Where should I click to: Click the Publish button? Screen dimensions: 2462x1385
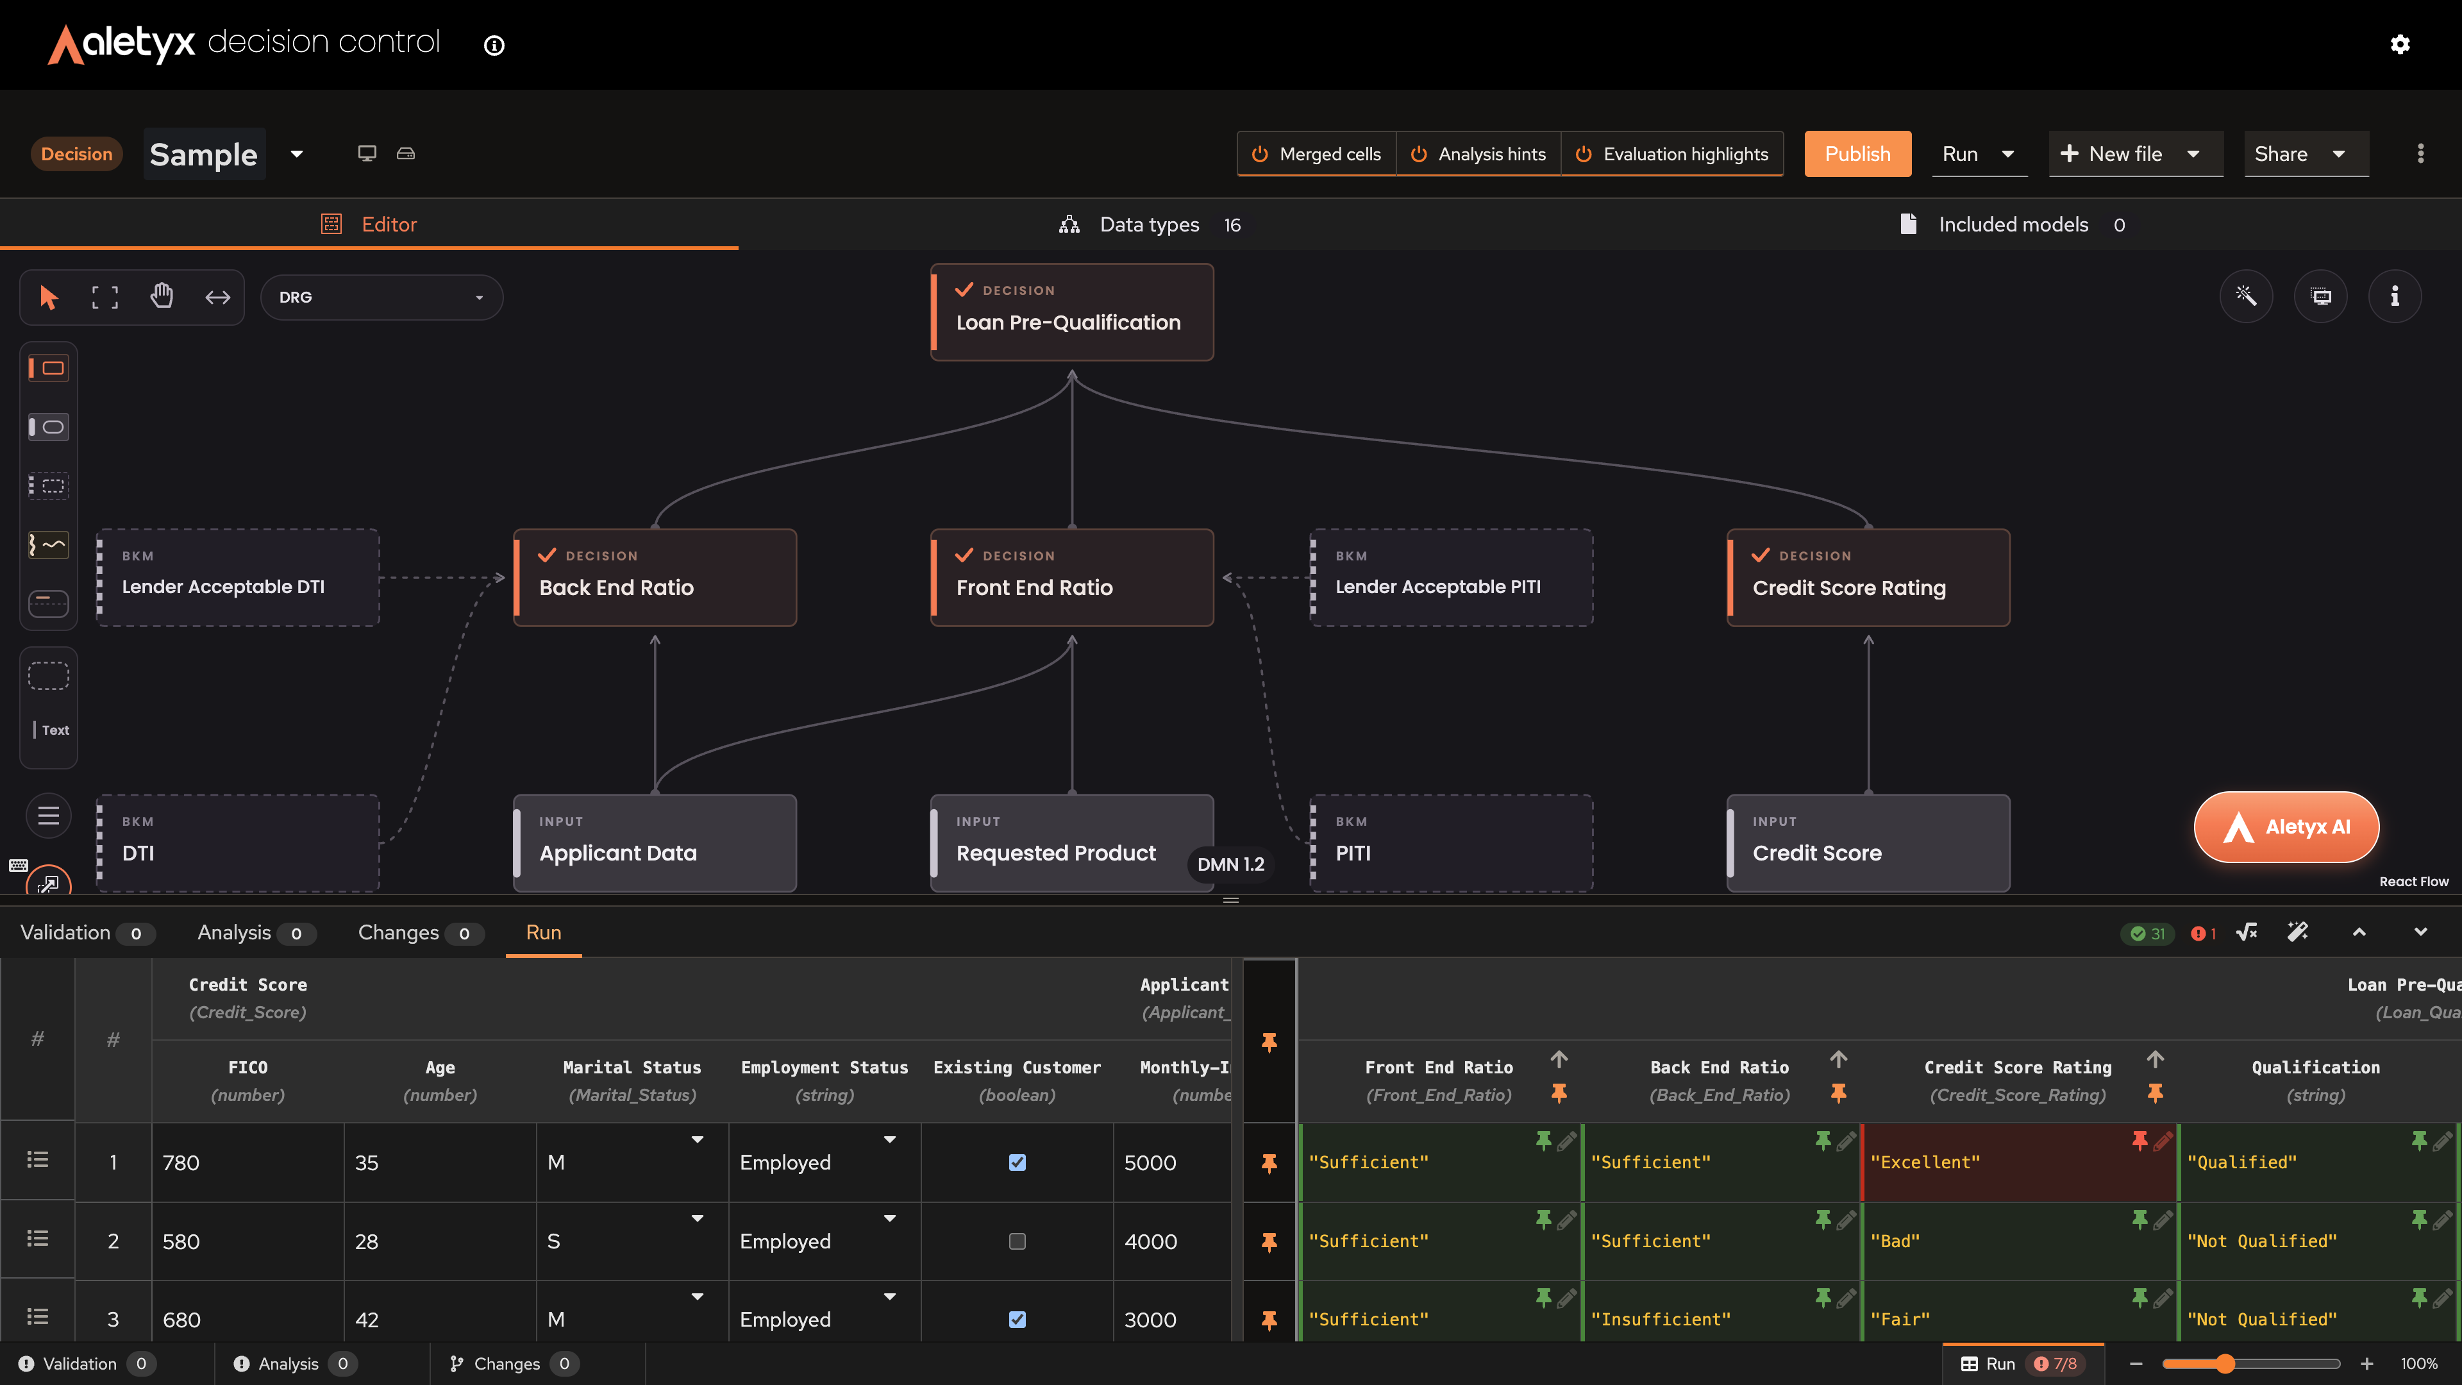tap(1857, 154)
